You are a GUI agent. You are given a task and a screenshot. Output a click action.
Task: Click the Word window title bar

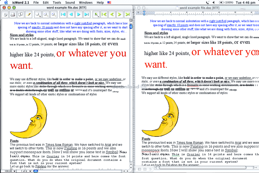point(196,8)
